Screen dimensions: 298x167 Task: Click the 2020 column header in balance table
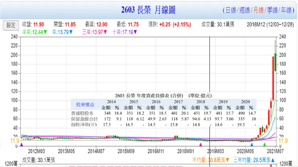(x=246, y=102)
